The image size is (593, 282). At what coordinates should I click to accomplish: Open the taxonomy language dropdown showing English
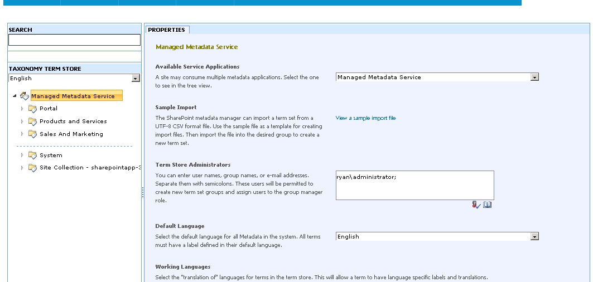[x=75, y=78]
